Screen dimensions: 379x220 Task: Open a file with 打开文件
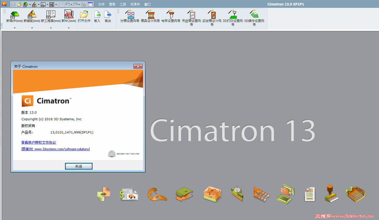pos(84,16)
